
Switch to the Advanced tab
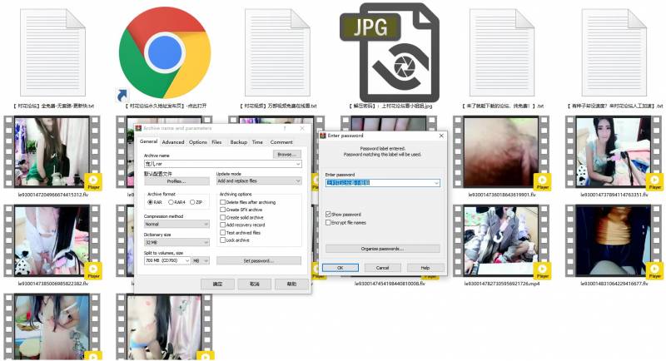tap(173, 142)
